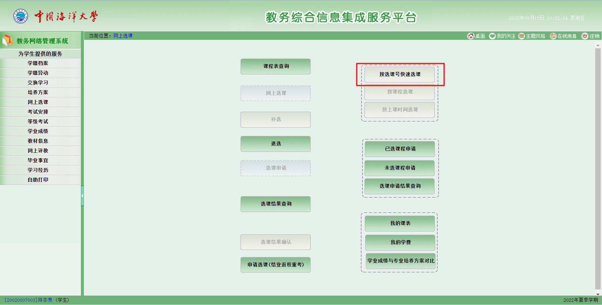Screen dimensions: 602x305
Task: Click the 按选课号快速选课 button
Action: point(400,74)
